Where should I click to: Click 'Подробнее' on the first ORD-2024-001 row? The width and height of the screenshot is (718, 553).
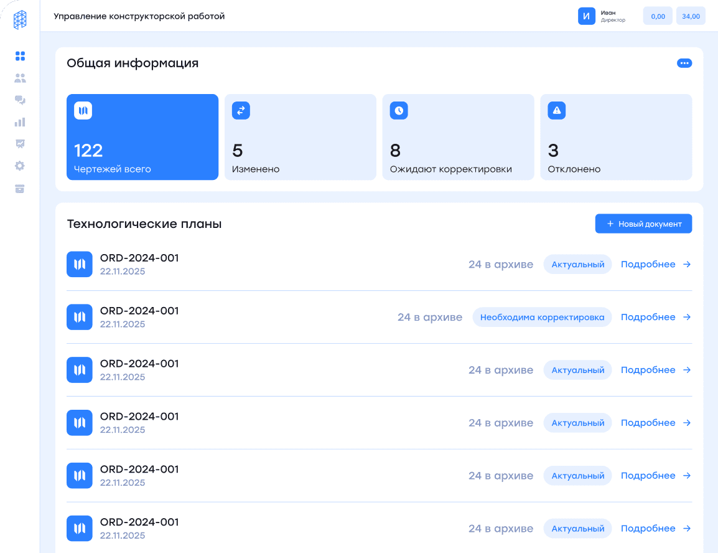coord(656,265)
